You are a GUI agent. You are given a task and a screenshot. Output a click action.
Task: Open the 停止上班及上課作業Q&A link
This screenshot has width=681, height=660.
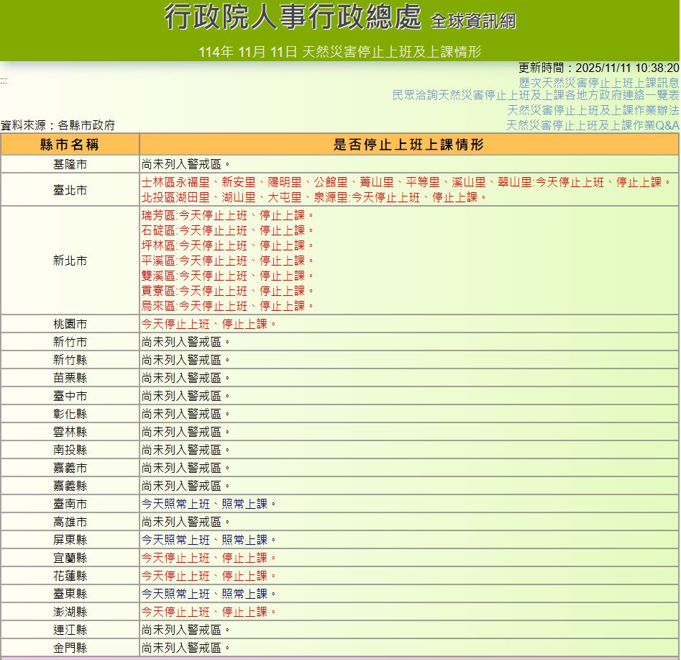592,125
